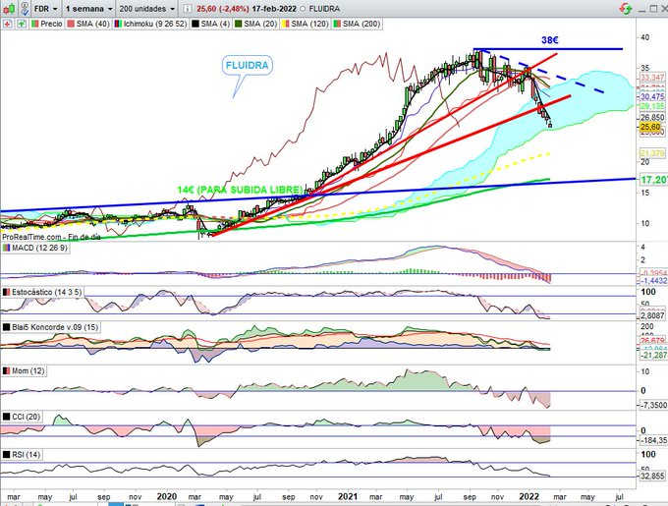Screen dimensions: 668x506
Task: Click the SMA (4) black color swatch
Action: click(x=195, y=24)
